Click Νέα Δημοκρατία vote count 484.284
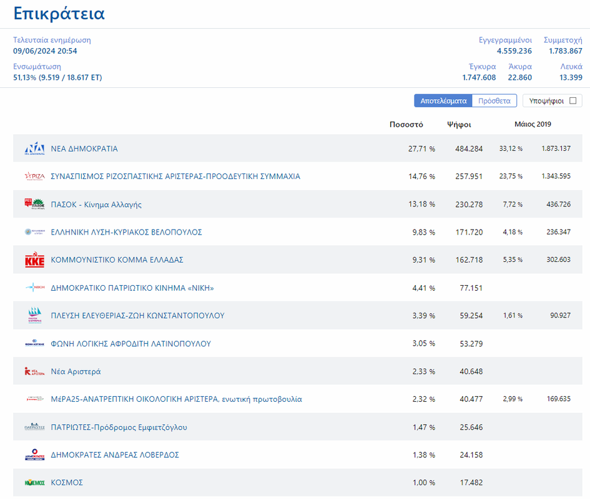Viewport: 590px width, 499px height. tap(469, 148)
